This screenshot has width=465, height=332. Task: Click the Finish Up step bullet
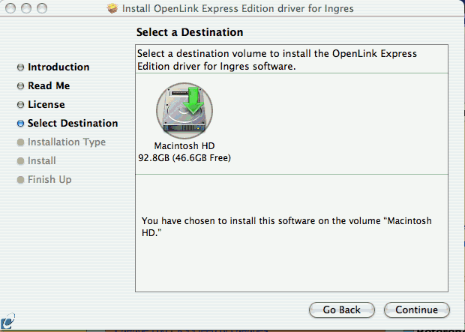(20, 180)
